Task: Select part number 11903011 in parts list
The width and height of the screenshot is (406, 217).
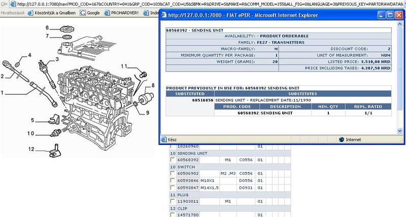Action: [x=188, y=201]
